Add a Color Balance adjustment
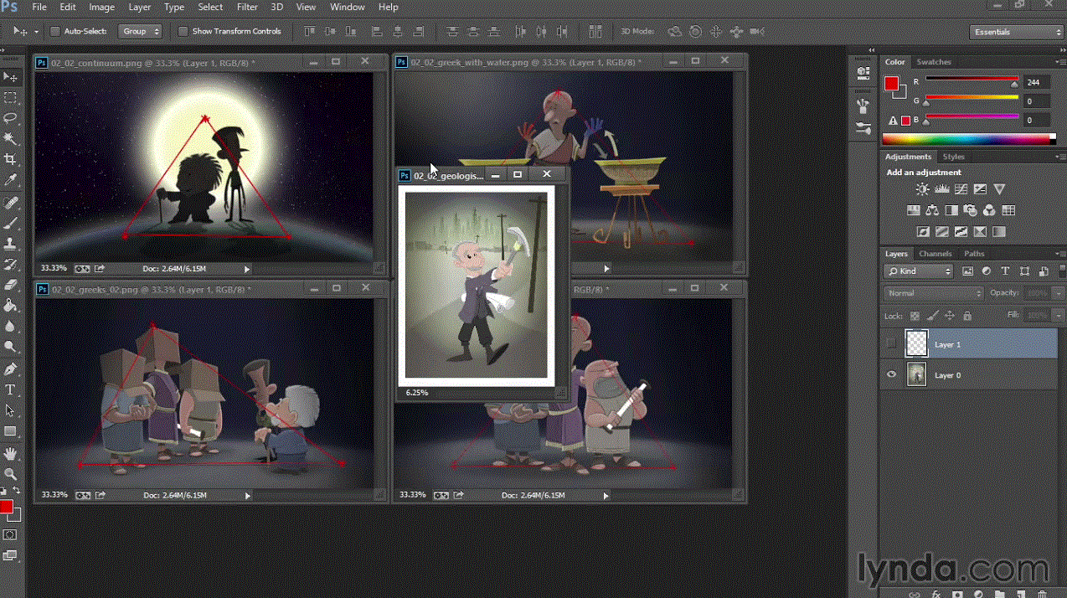This screenshot has width=1067, height=598. [932, 211]
